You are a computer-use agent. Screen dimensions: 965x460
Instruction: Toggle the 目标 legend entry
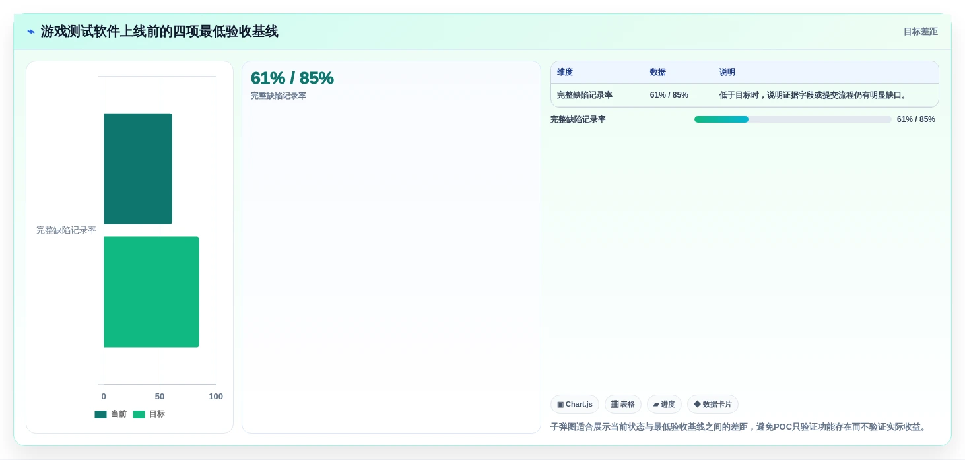click(x=149, y=414)
